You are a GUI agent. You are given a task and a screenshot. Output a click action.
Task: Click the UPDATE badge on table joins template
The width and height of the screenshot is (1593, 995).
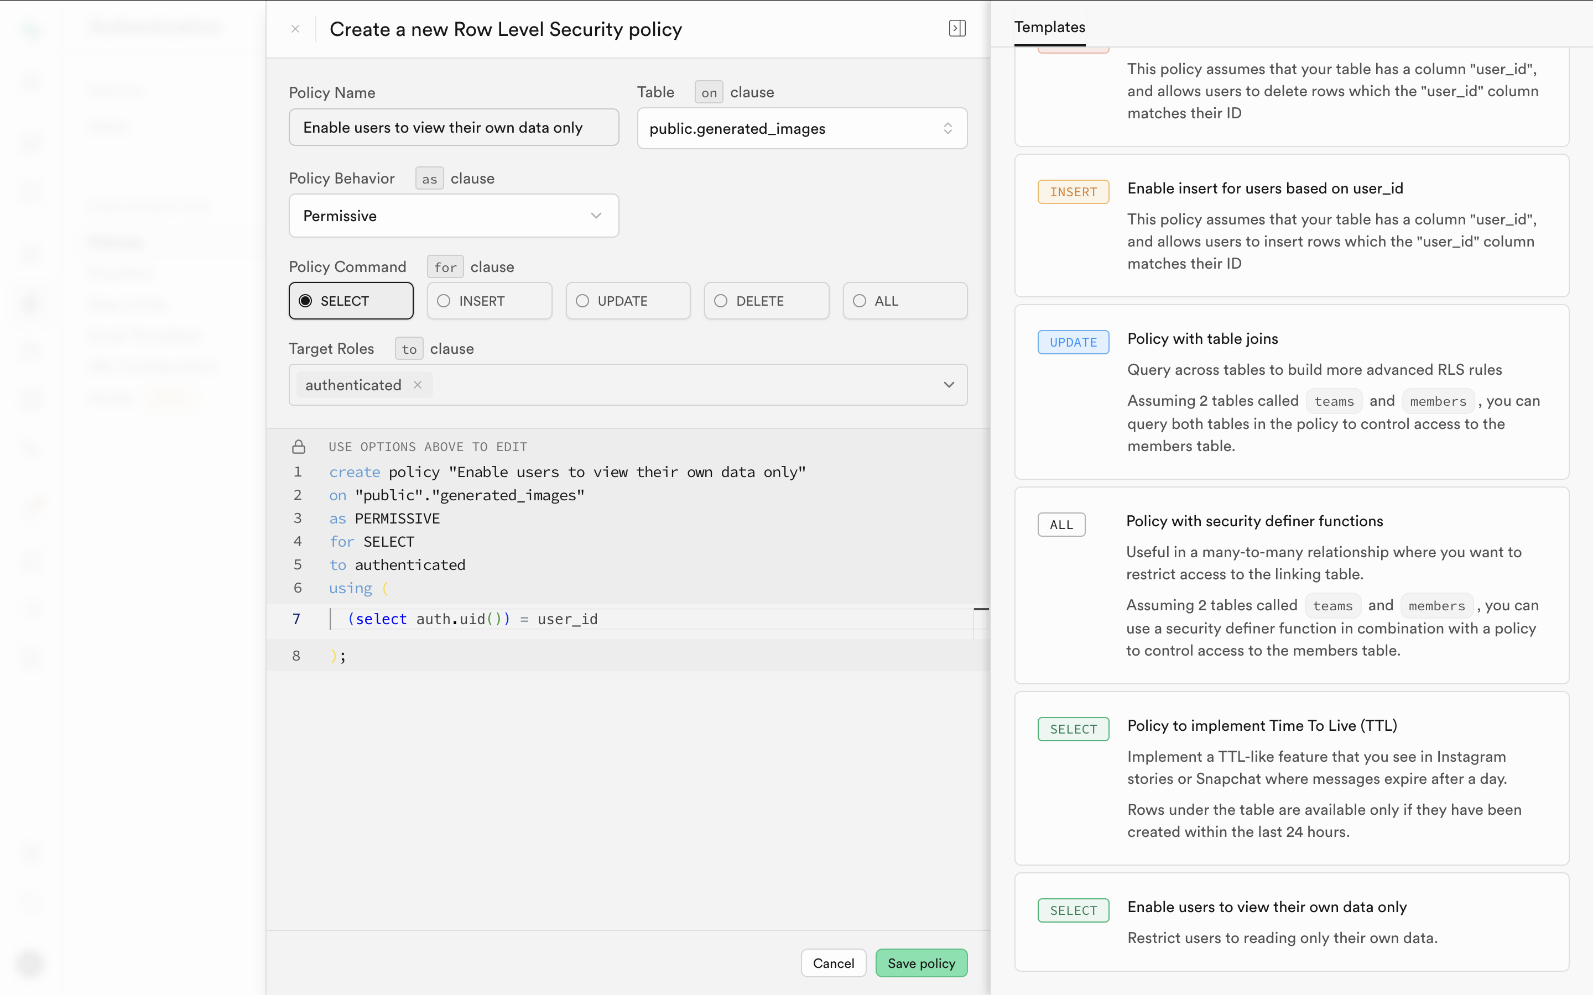click(x=1073, y=342)
